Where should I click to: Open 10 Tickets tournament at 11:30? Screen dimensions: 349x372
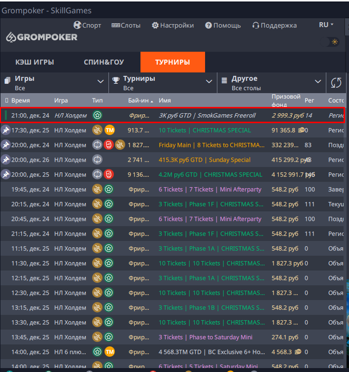pyautogui.click(x=211, y=263)
